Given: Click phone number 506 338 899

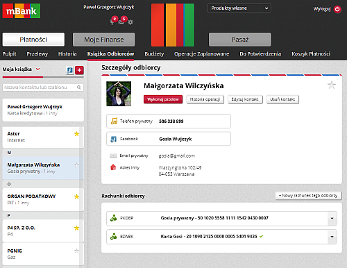Looking at the screenshot, I should 171,121.
